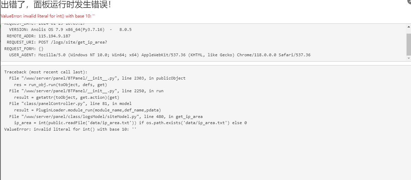Click the REQUEST_FORM {} line
Viewport: 411px width, 180px height.
[x=24, y=49]
